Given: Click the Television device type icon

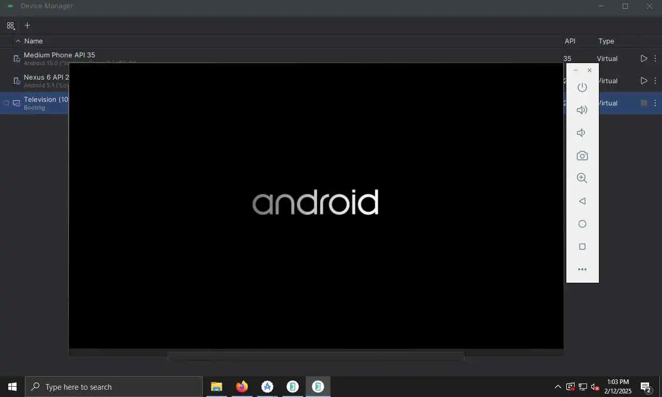Looking at the screenshot, I should click(x=17, y=103).
